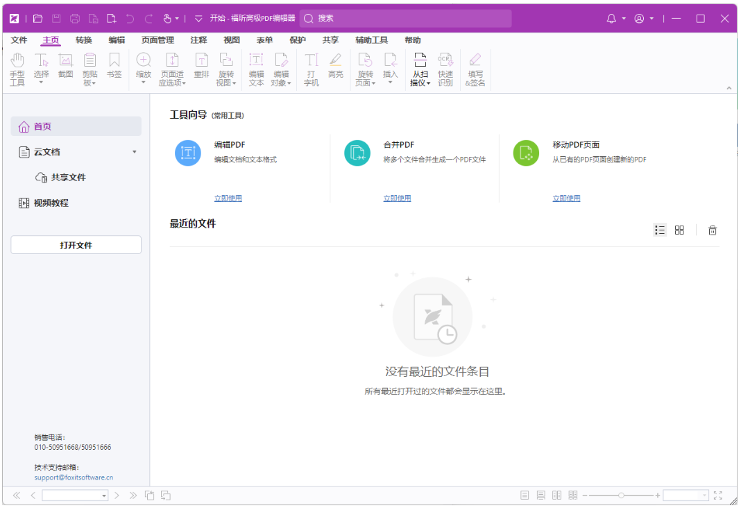This screenshot has width=741, height=508.
Task: Open the notifications bell icon
Action: [x=611, y=19]
